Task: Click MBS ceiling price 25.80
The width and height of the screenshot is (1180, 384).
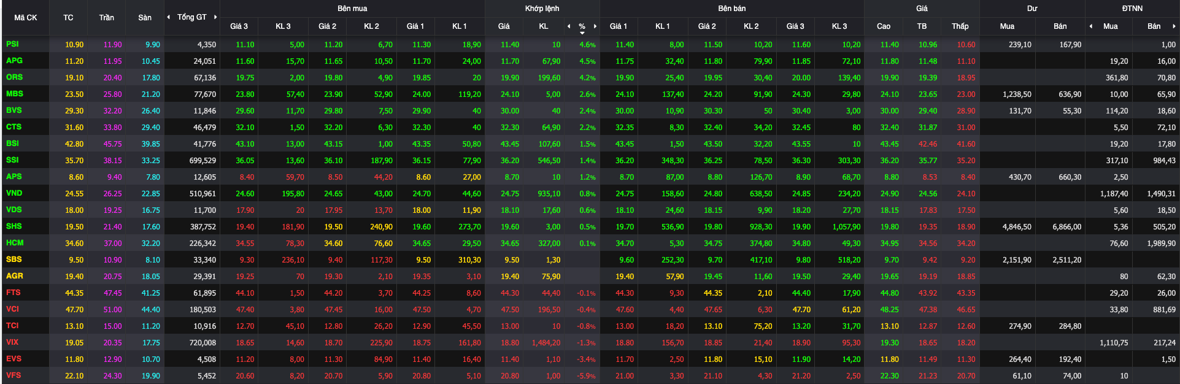Action: tap(112, 94)
